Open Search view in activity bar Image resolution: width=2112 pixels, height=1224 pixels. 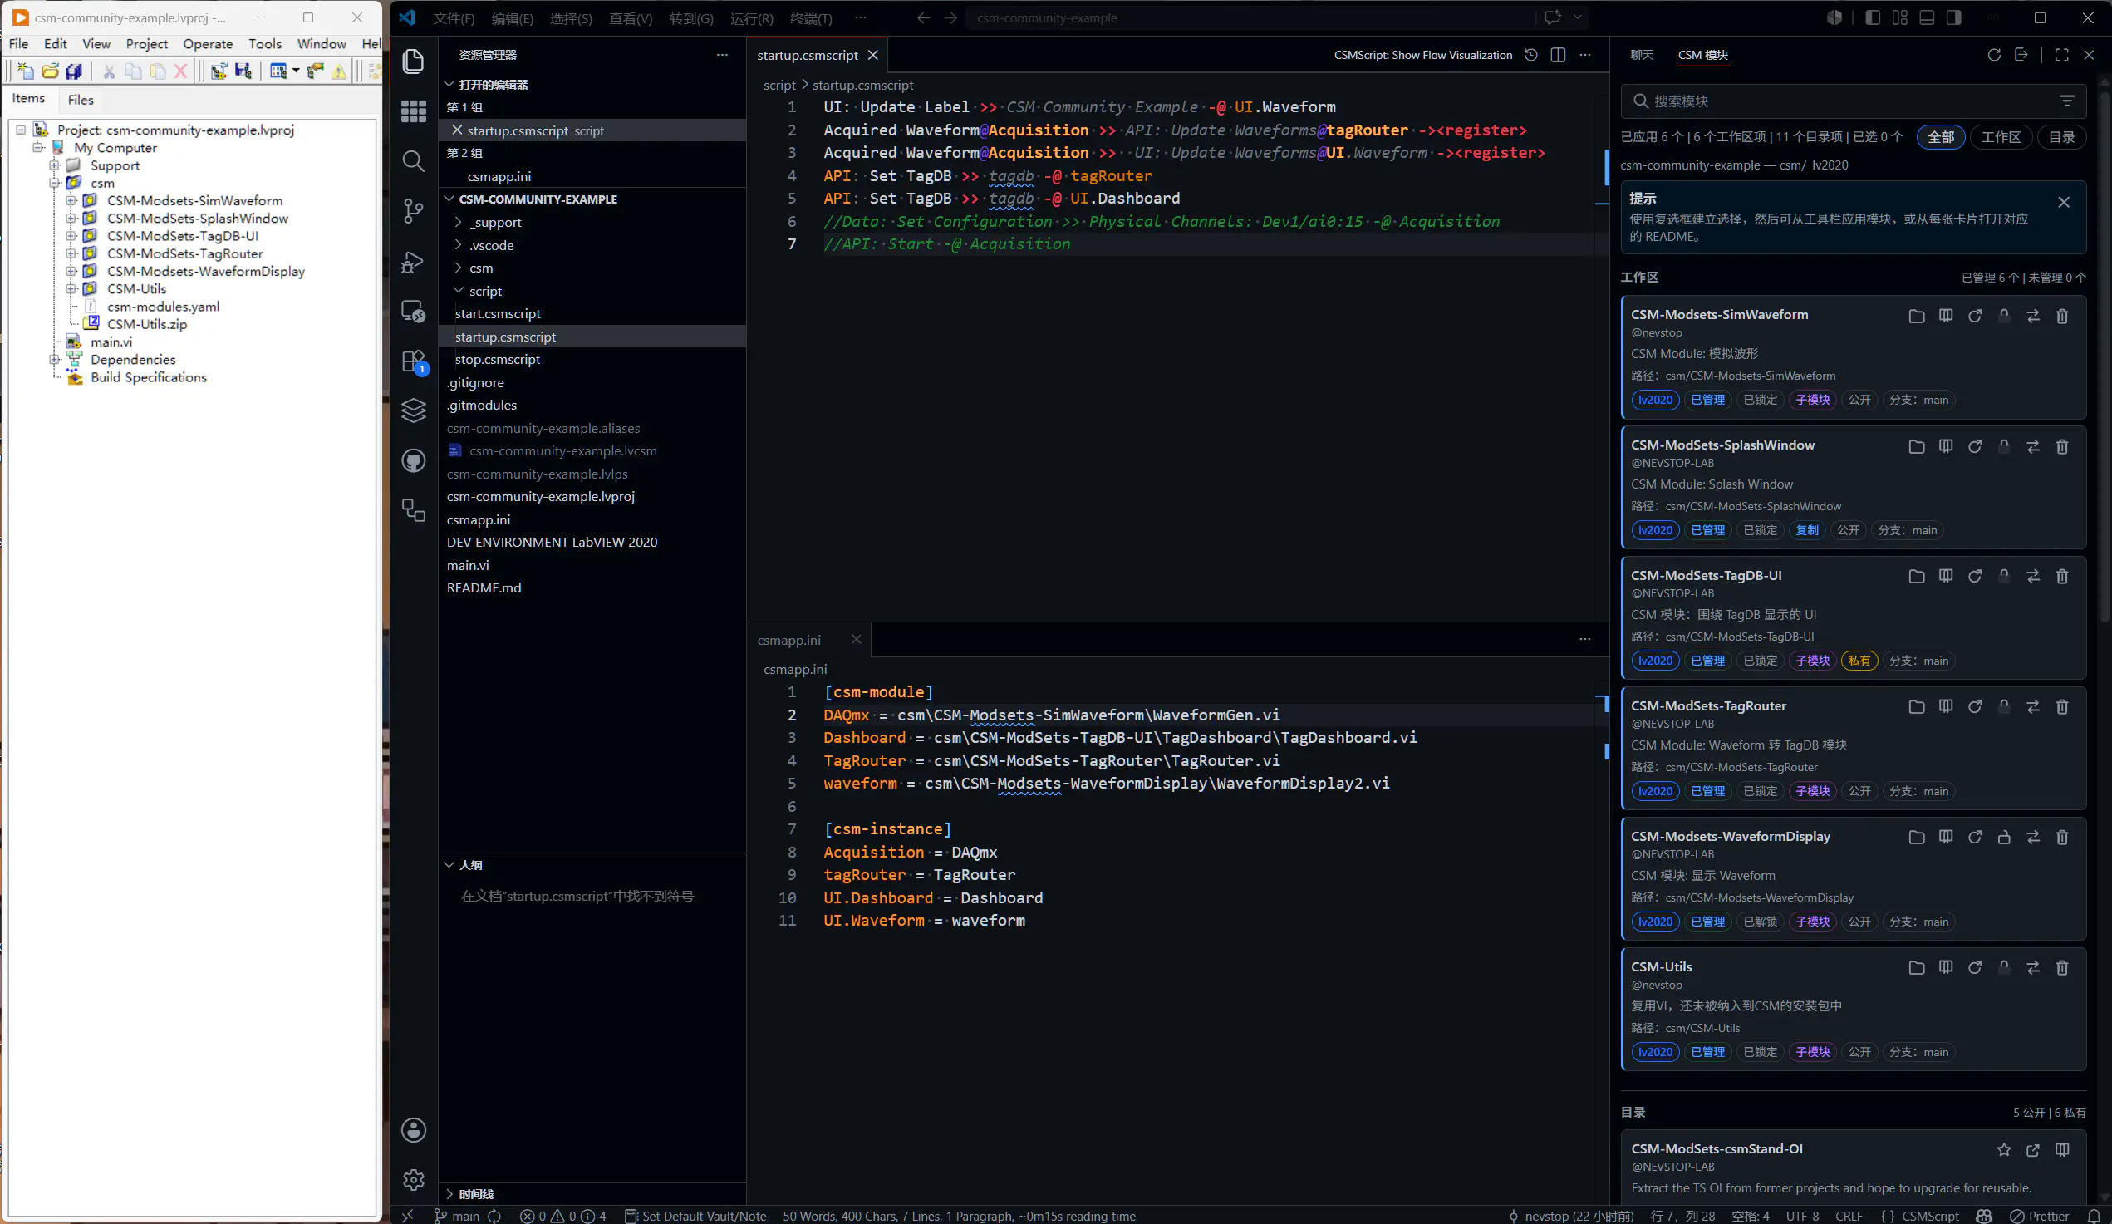(413, 161)
